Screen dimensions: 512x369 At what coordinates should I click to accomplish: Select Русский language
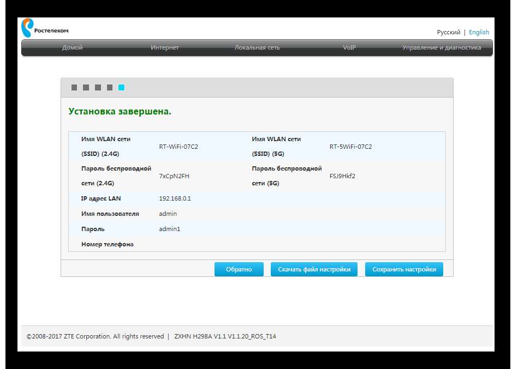point(448,32)
